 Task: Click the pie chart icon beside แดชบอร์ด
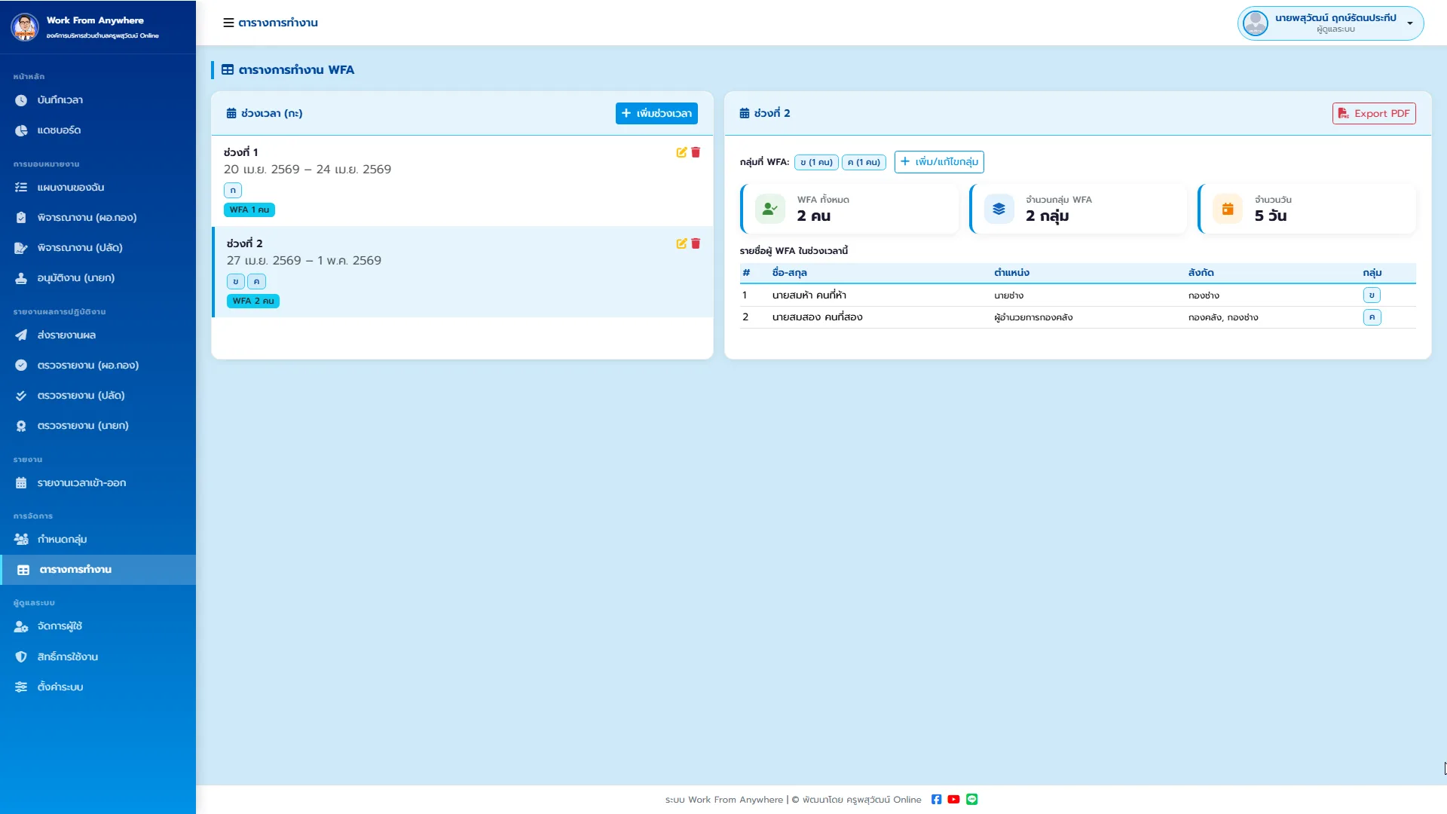(21, 130)
